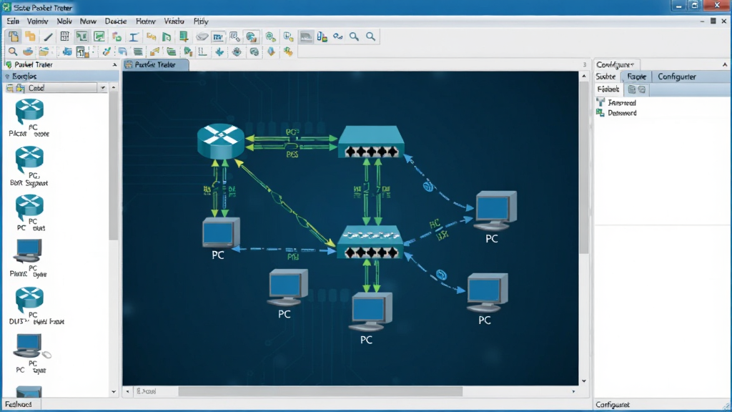
Task: Click the canvas horizontal scrollbar right arrow
Action: (573, 391)
